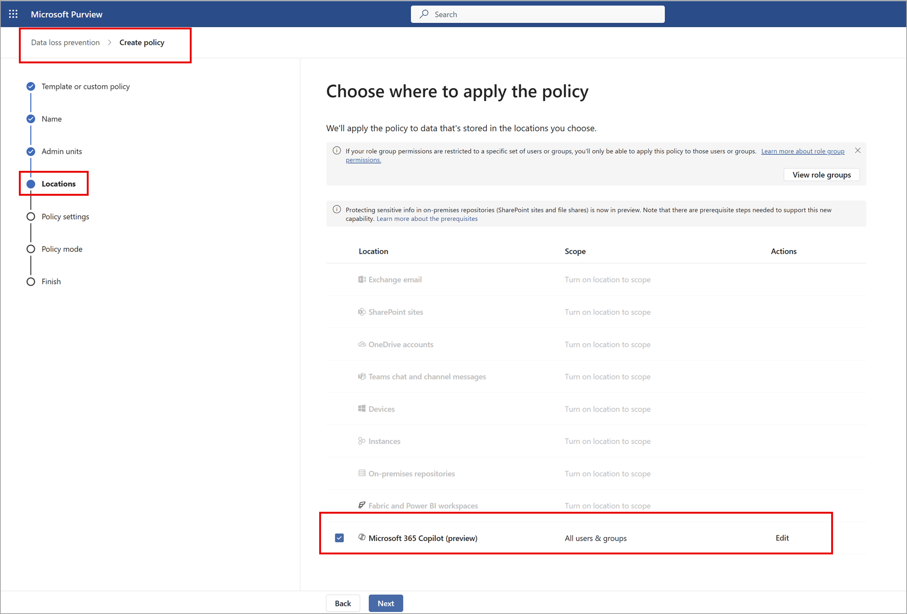907x614 pixels.
Task: Click the Fabric and Power BI workspaces icon
Action: tap(361, 505)
